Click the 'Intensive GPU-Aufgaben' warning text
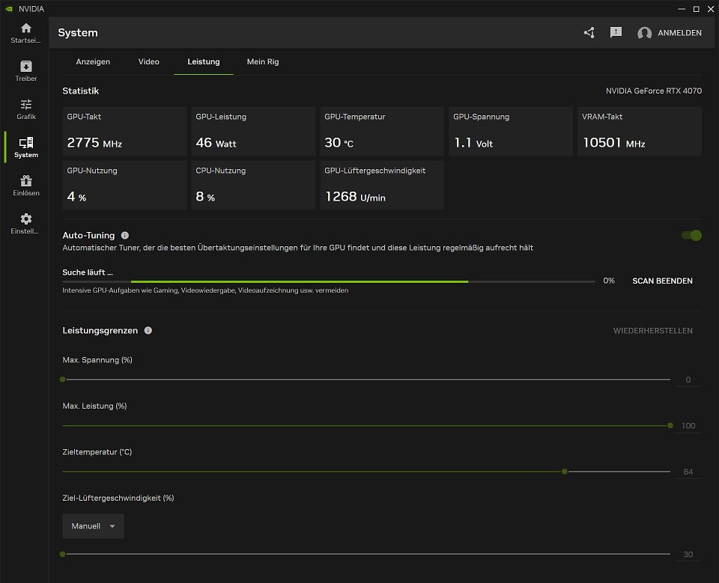 [205, 290]
